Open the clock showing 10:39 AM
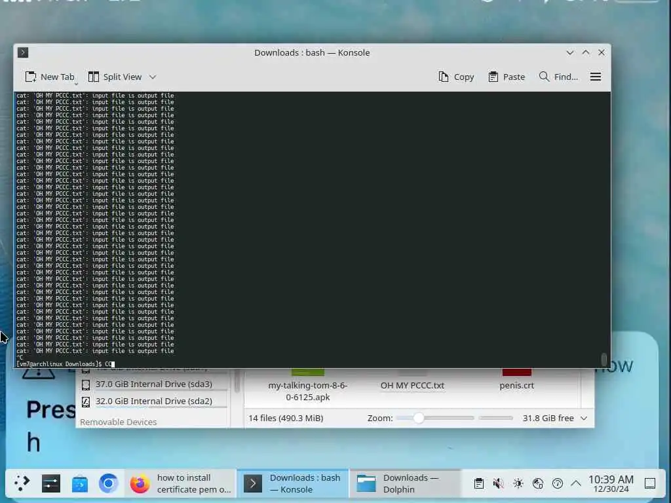This screenshot has height=503, width=671. (611, 484)
